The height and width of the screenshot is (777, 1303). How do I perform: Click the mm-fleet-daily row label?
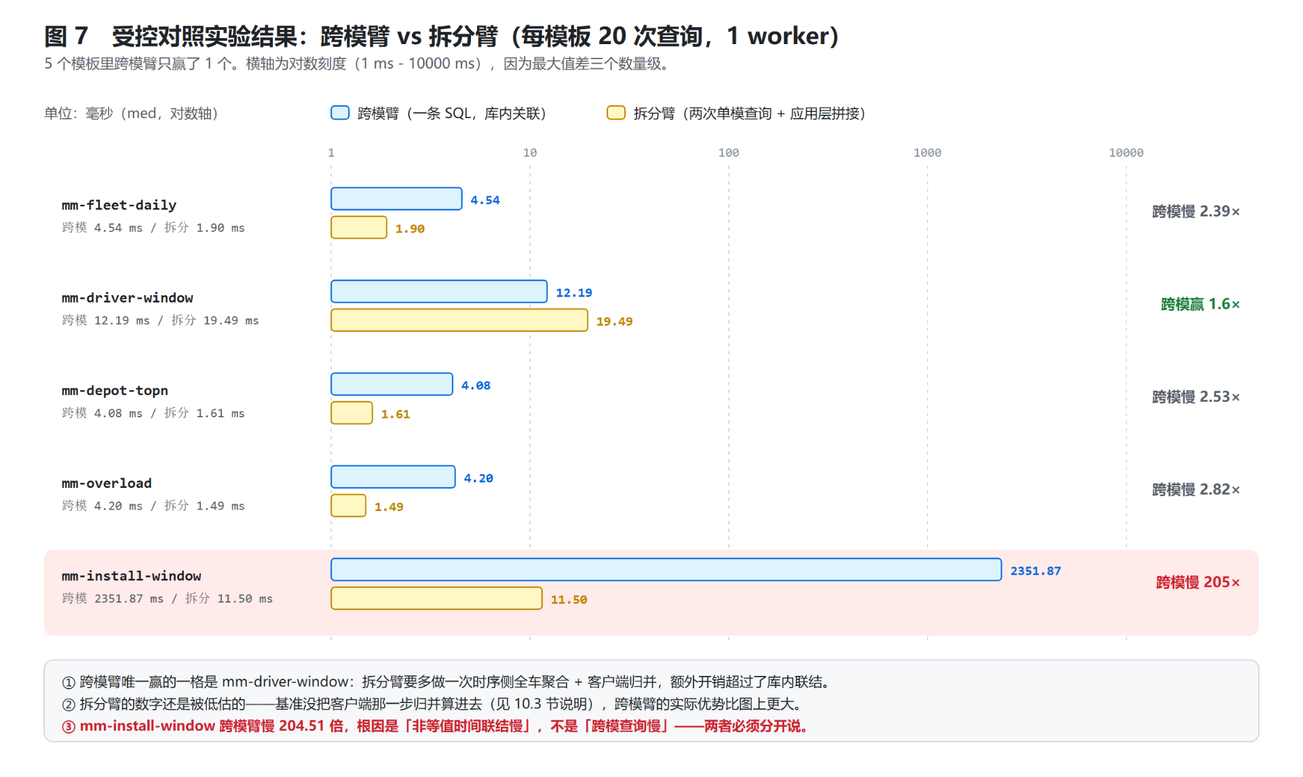(x=119, y=205)
